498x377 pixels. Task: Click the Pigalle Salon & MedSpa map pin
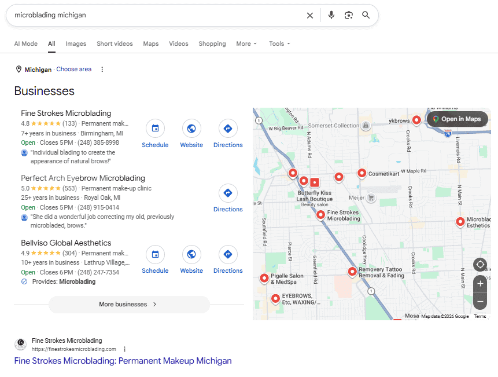pyautogui.click(x=264, y=278)
